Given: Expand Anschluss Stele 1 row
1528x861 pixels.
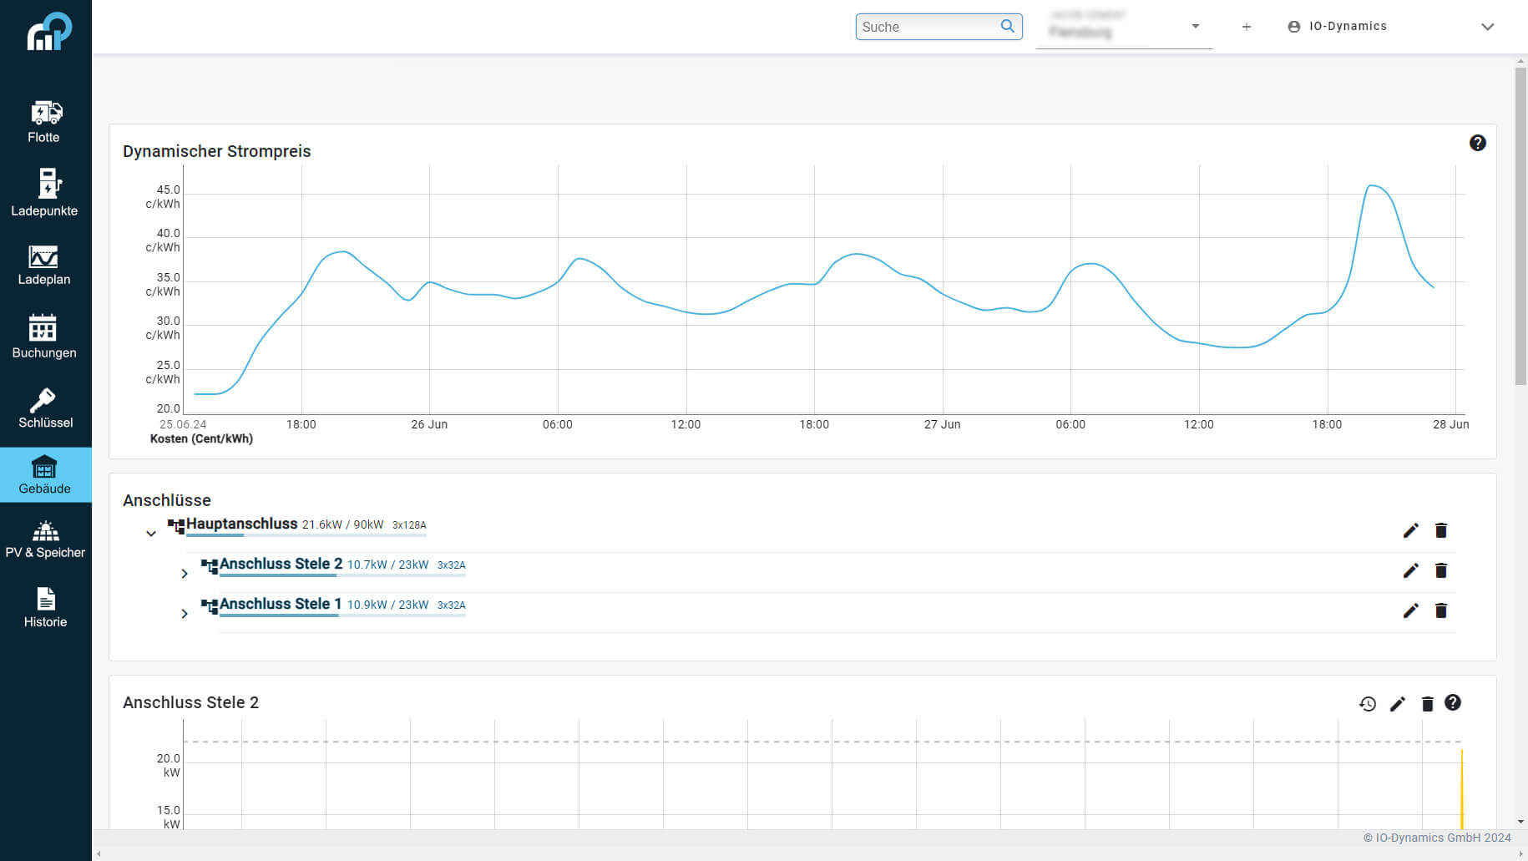Looking at the screenshot, I should click(x=185, y=614).
